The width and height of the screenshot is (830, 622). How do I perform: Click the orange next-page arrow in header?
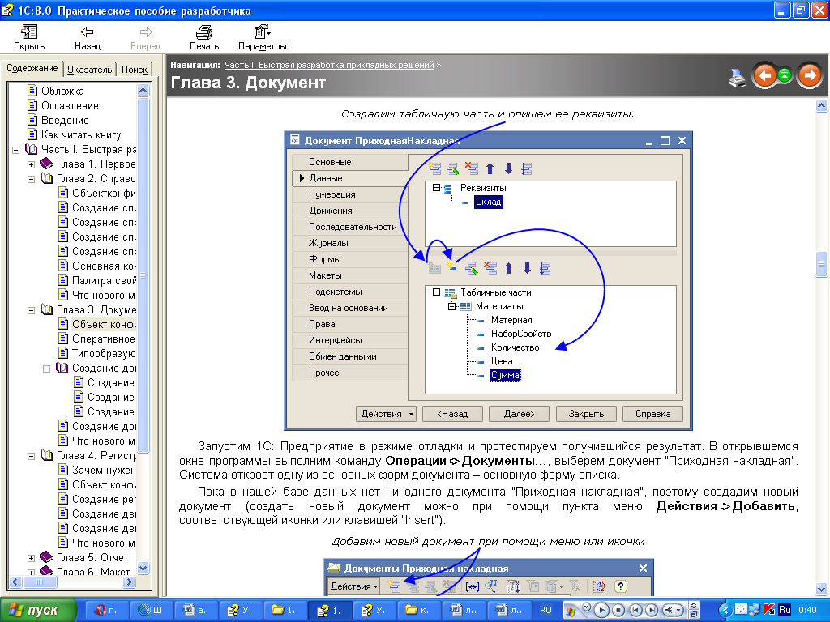click(809, 76)
